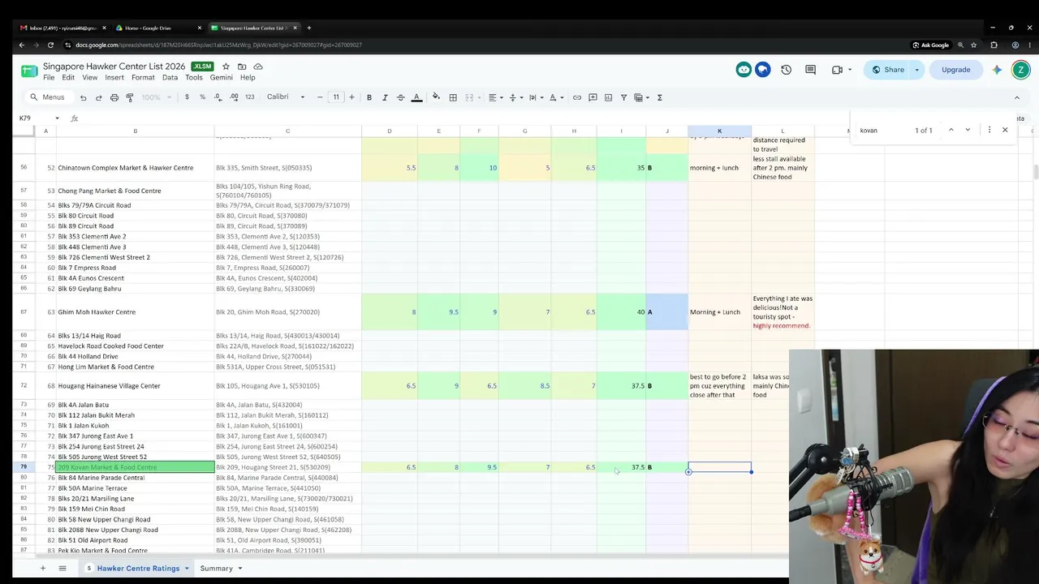Select the Hawker Centre Ratings sheet tab

(x=138, y=569)
